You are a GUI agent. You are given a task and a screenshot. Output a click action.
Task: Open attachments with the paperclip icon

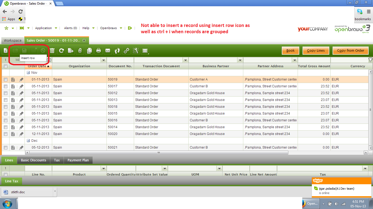[80, 51]
